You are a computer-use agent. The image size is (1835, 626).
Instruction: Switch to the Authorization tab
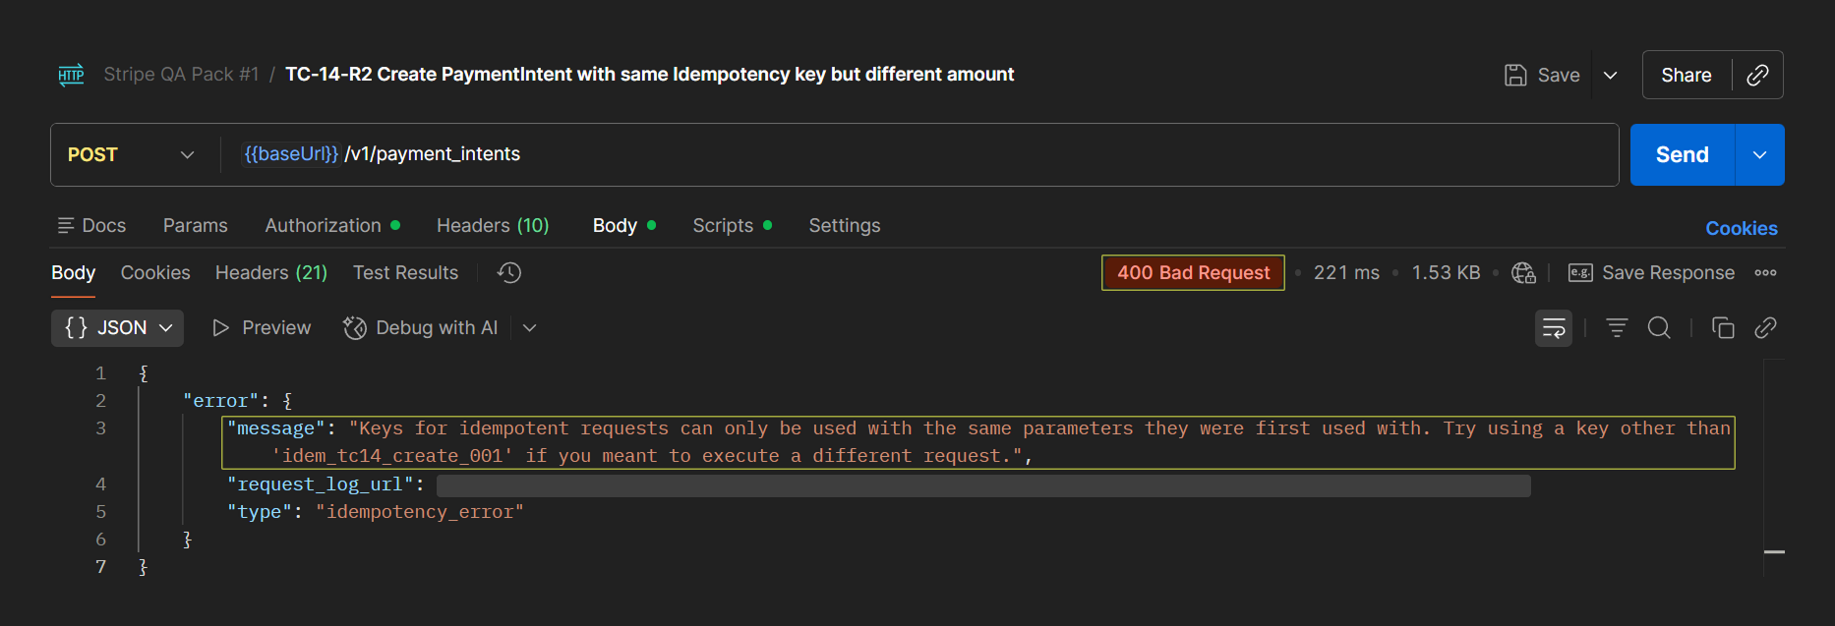(x=332, y=225)
